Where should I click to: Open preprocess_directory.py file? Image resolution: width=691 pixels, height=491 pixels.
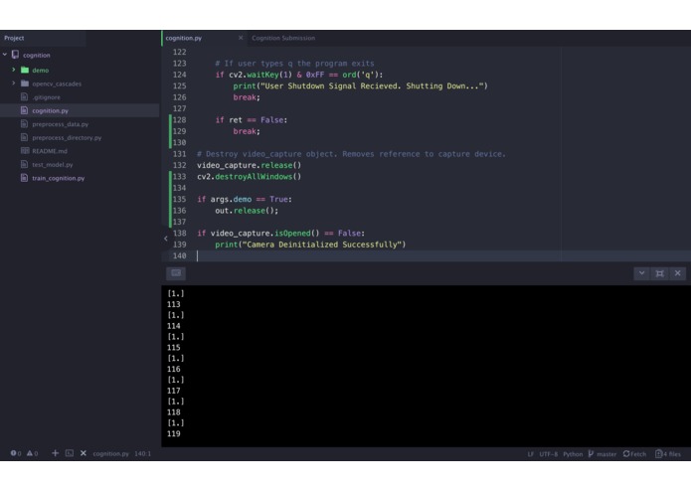(x=67, y=138)
